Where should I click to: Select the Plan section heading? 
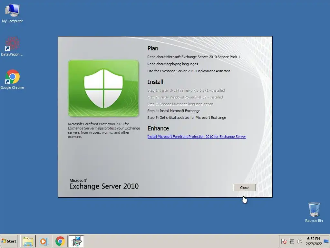tap(153, 48)
